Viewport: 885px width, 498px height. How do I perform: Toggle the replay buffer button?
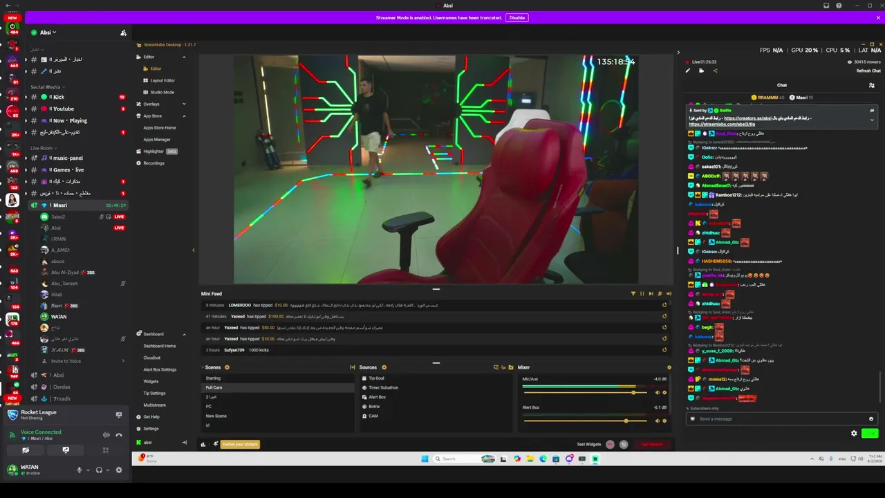point(624,444)
